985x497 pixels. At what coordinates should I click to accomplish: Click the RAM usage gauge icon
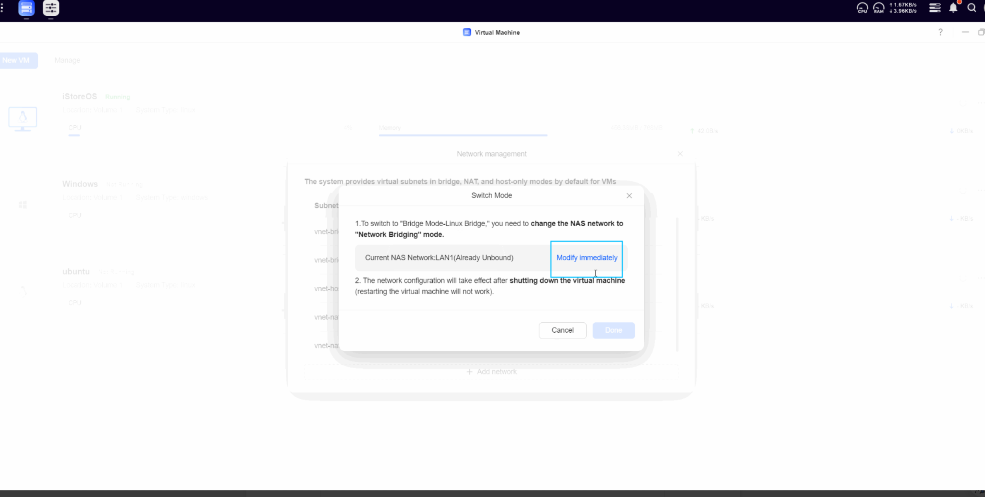(879, 8)
